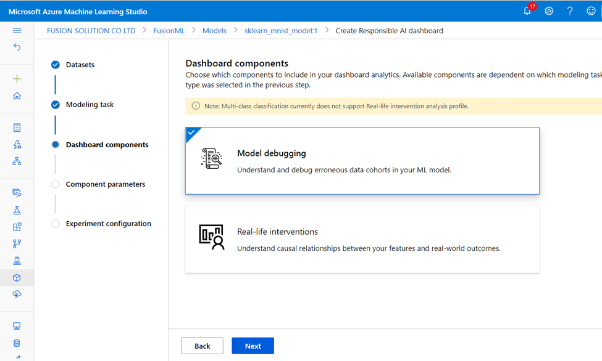The height and width of the screenshot is (361, 602).
Task: Open Pipelines branch icon in sidebar
Action: (x=17, y=244)
